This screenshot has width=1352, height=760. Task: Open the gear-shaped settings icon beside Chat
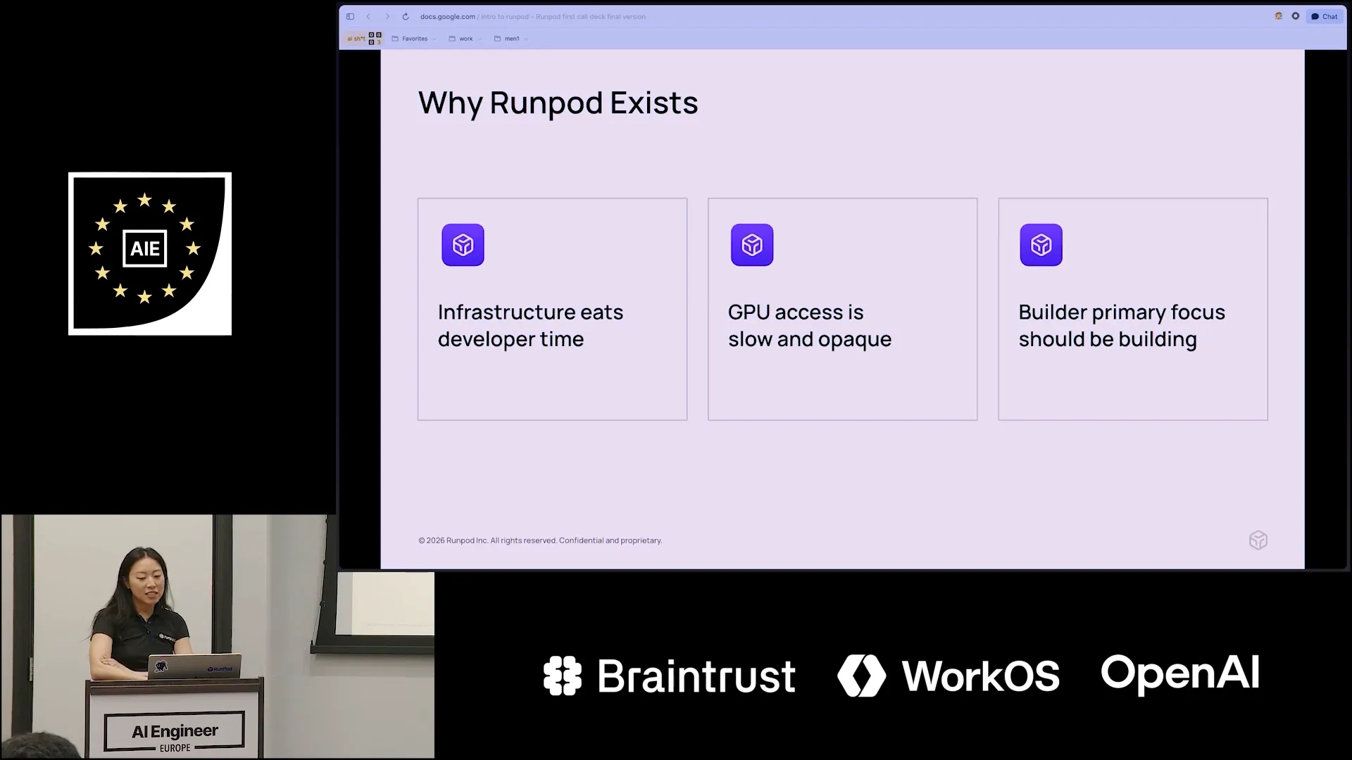tap(1296, 16)
